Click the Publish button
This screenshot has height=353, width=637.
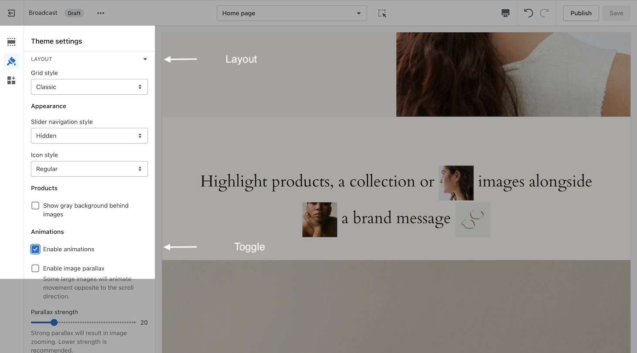click(581, 13)
